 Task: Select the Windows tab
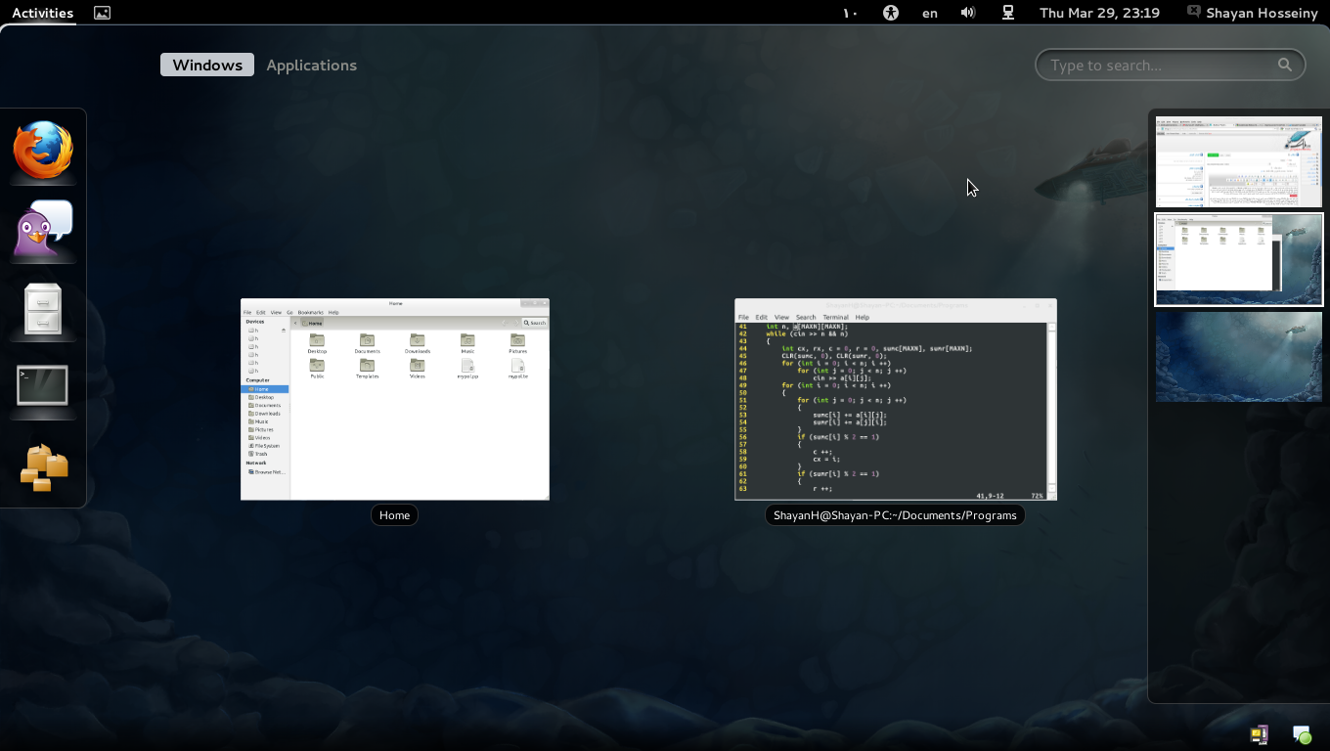pos(207,66)
